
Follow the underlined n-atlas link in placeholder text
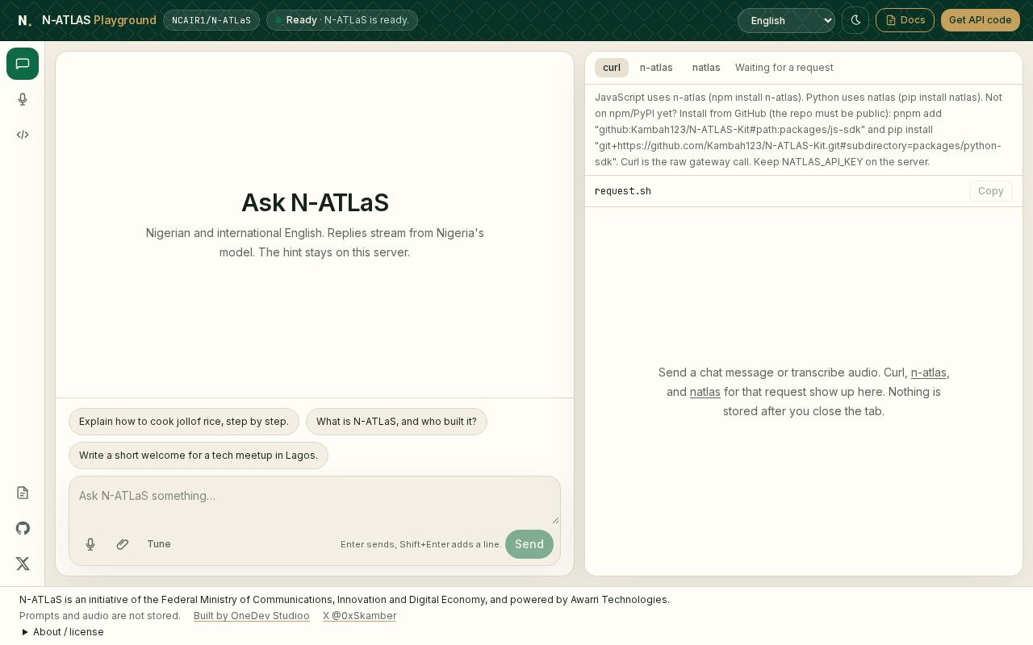pyautogui.click(x=928, y=372)
